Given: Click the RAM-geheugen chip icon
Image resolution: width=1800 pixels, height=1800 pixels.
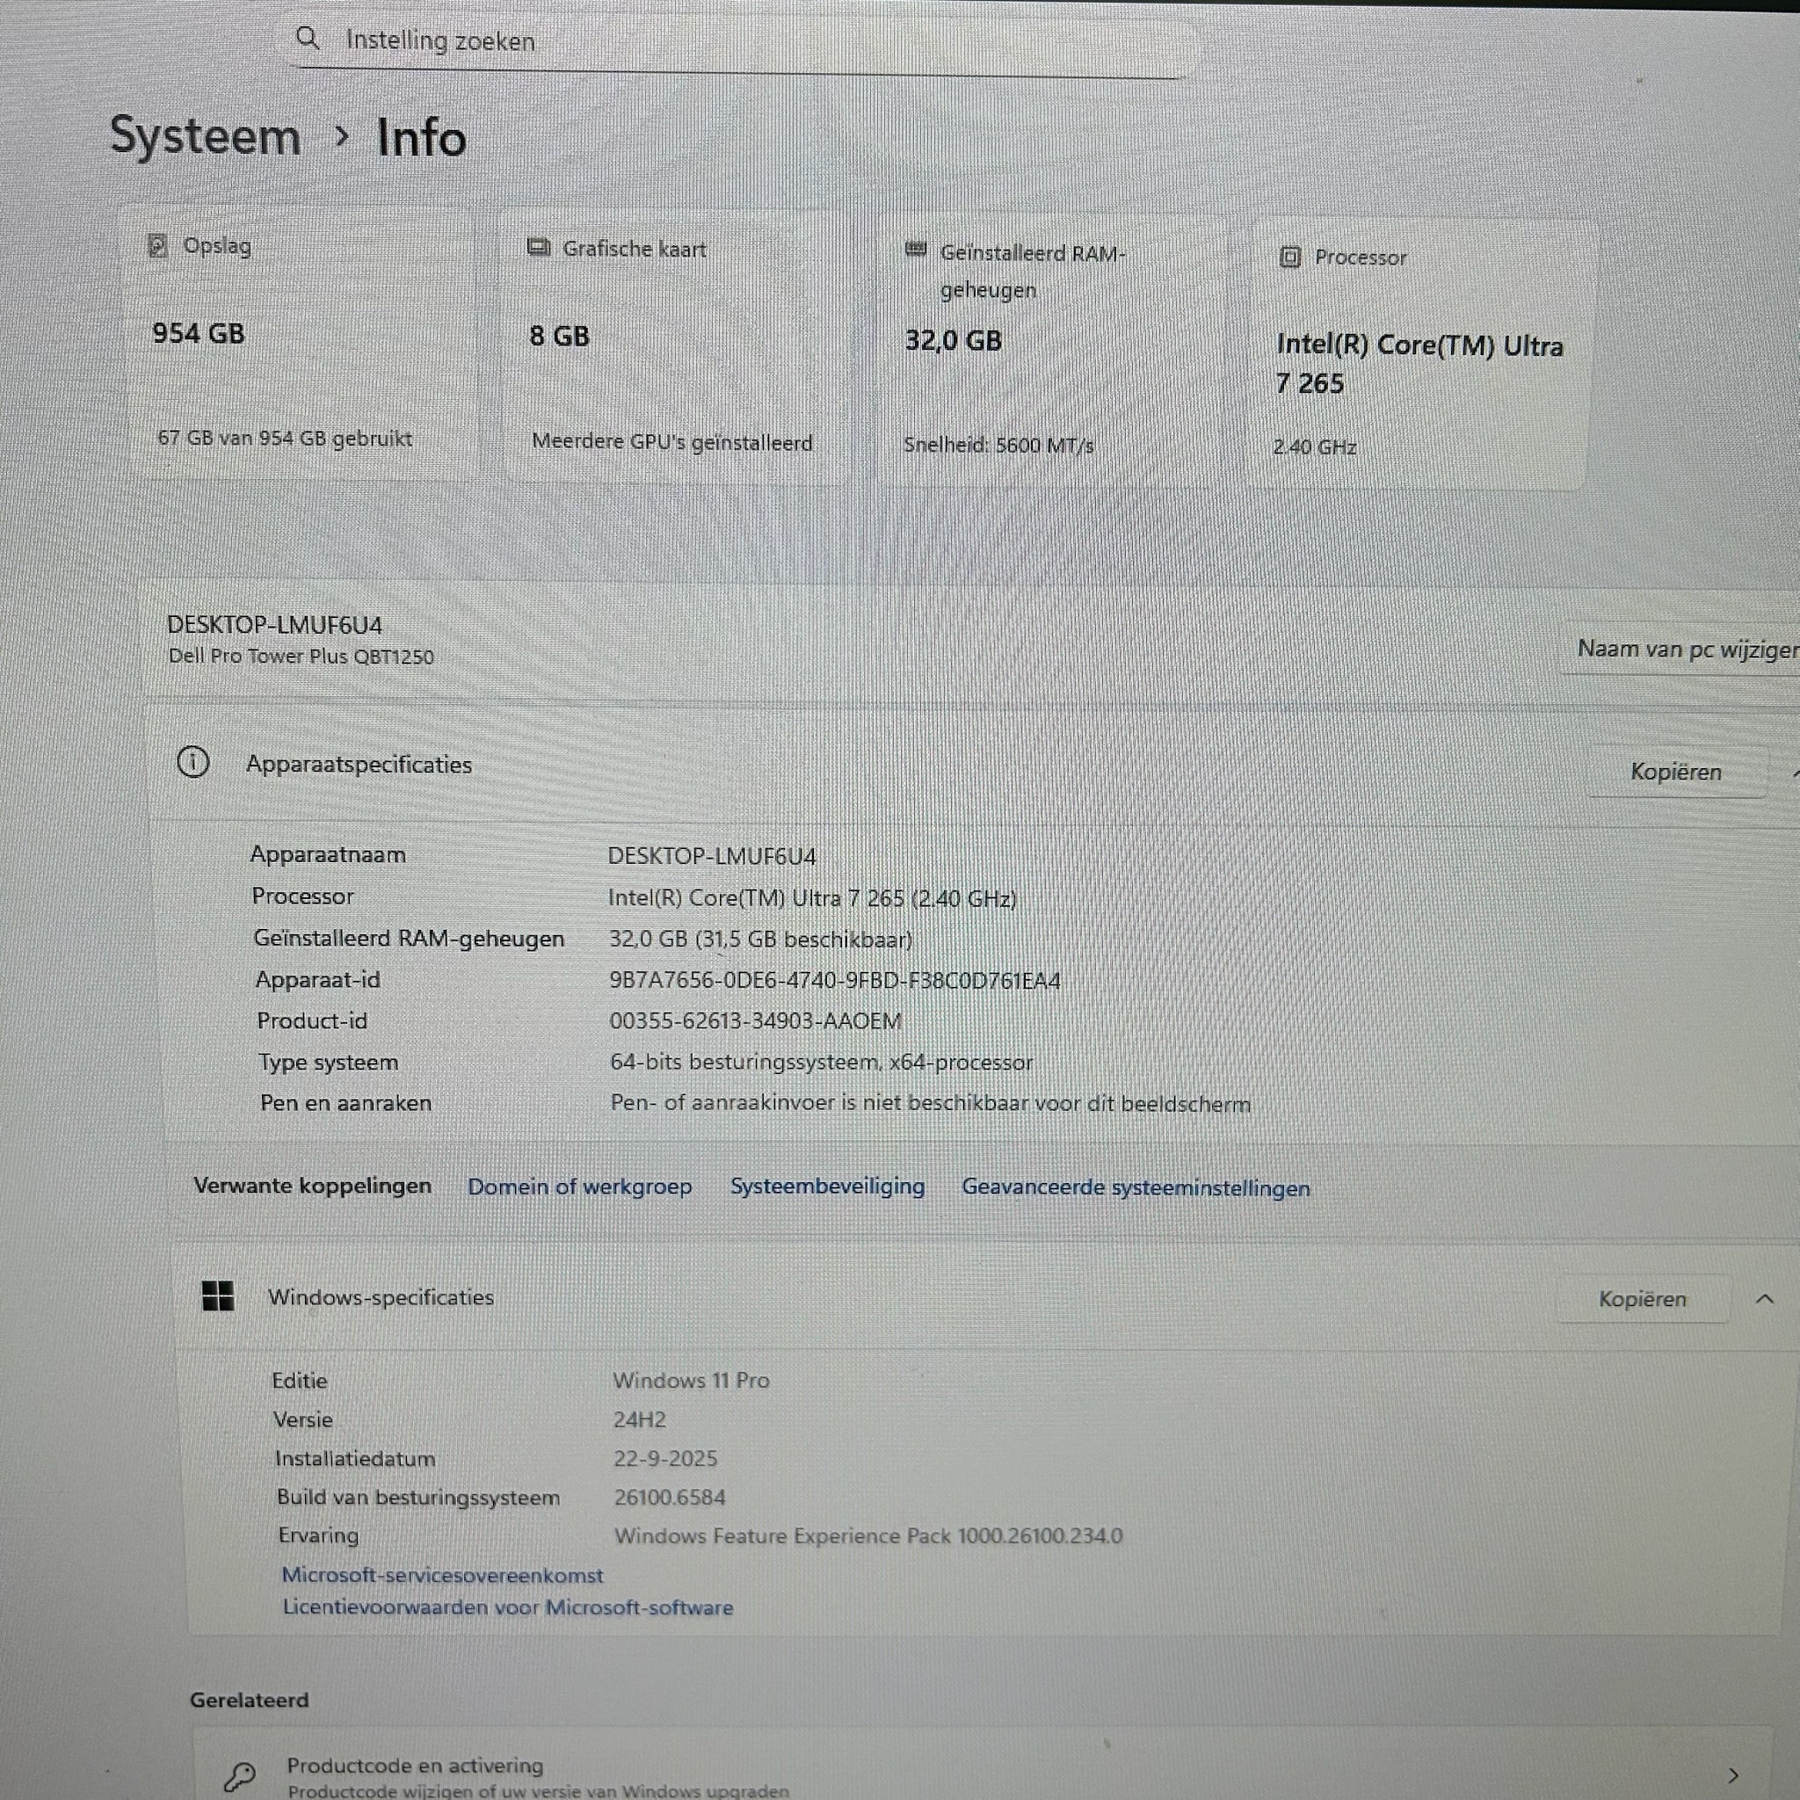Looking at the screenshot, I should (x=916, y=250).
